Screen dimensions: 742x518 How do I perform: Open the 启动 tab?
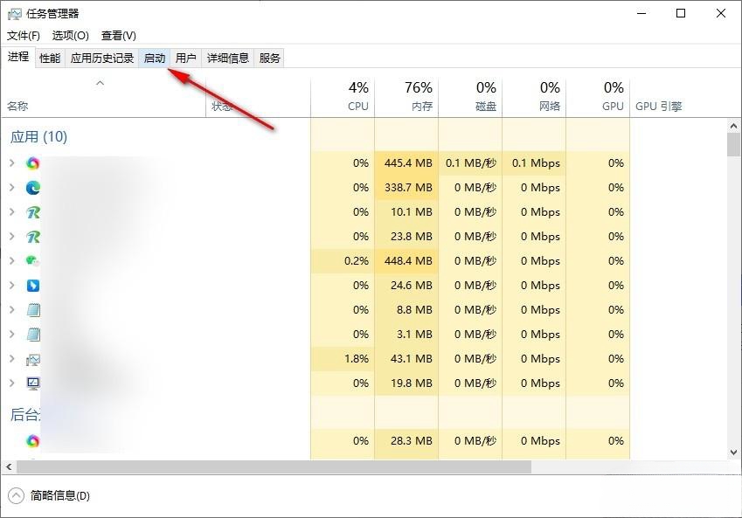click(155, 59)
